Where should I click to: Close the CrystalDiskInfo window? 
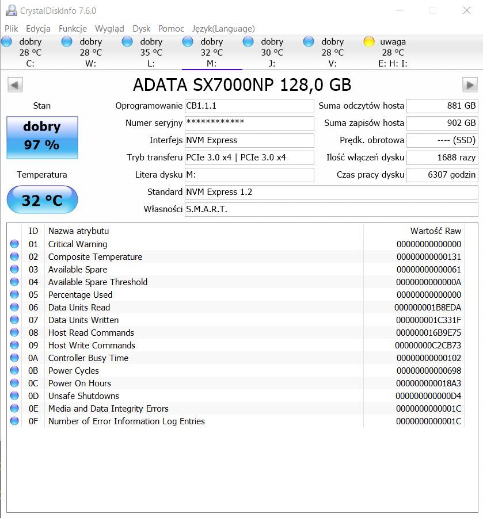pos(467,10)
